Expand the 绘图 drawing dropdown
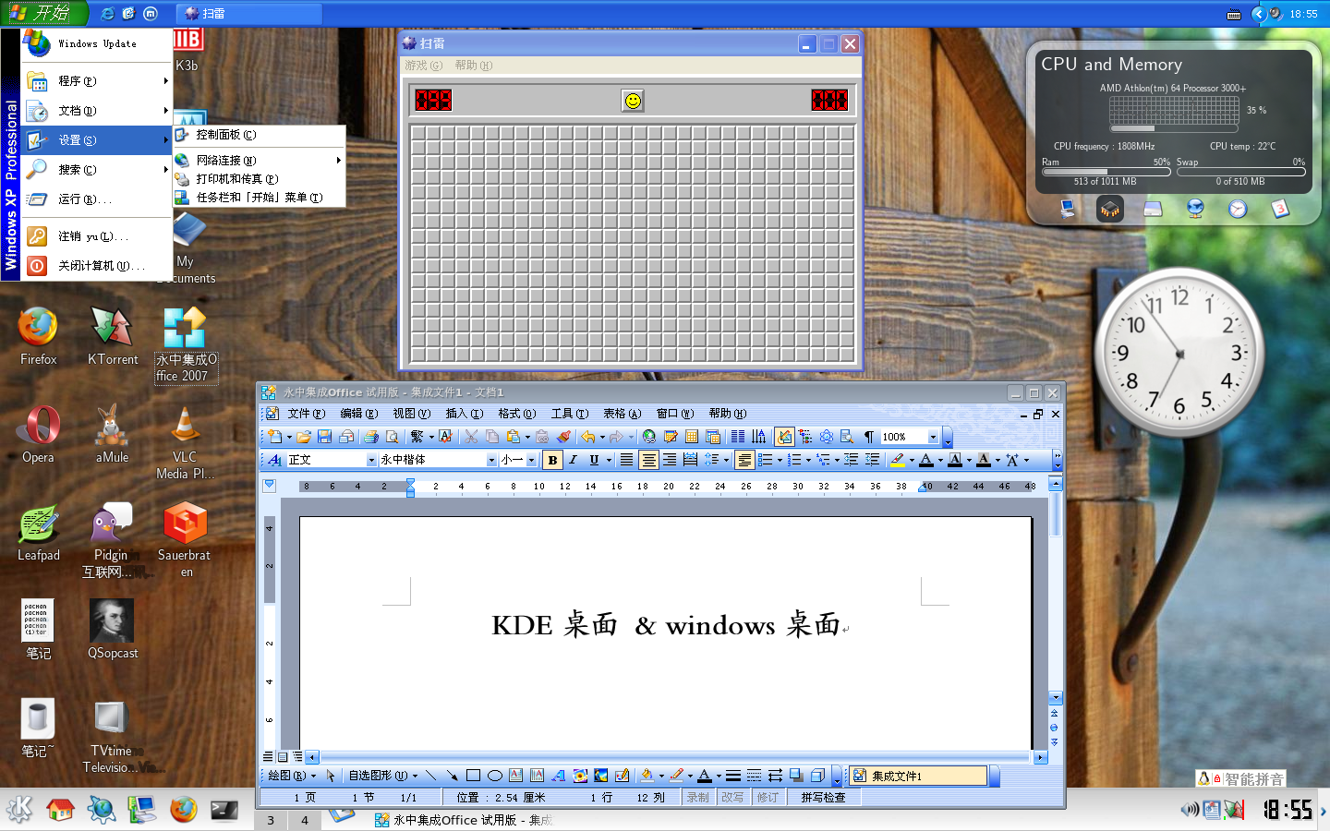 coord(291,776)
